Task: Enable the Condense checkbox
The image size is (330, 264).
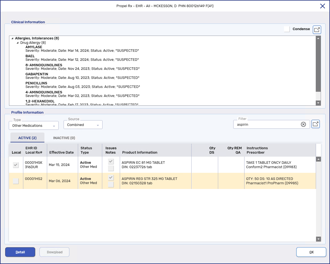Action: click(287, 29)
